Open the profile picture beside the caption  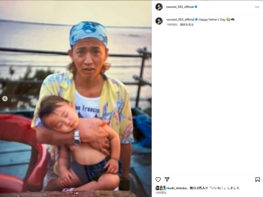[159, 21]
